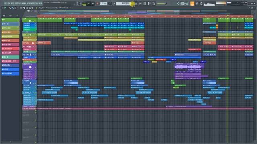The width and height of the screenshot is (257, 144).
Task: Mute the Main Vocal 2 track
Action: coord(35,62)
